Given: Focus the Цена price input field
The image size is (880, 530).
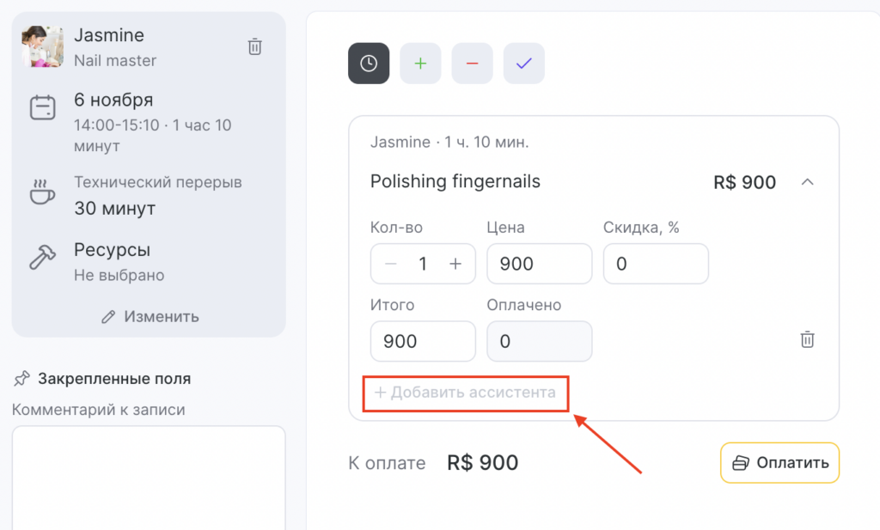Looking at the screenshot, I should pos(539,264).
